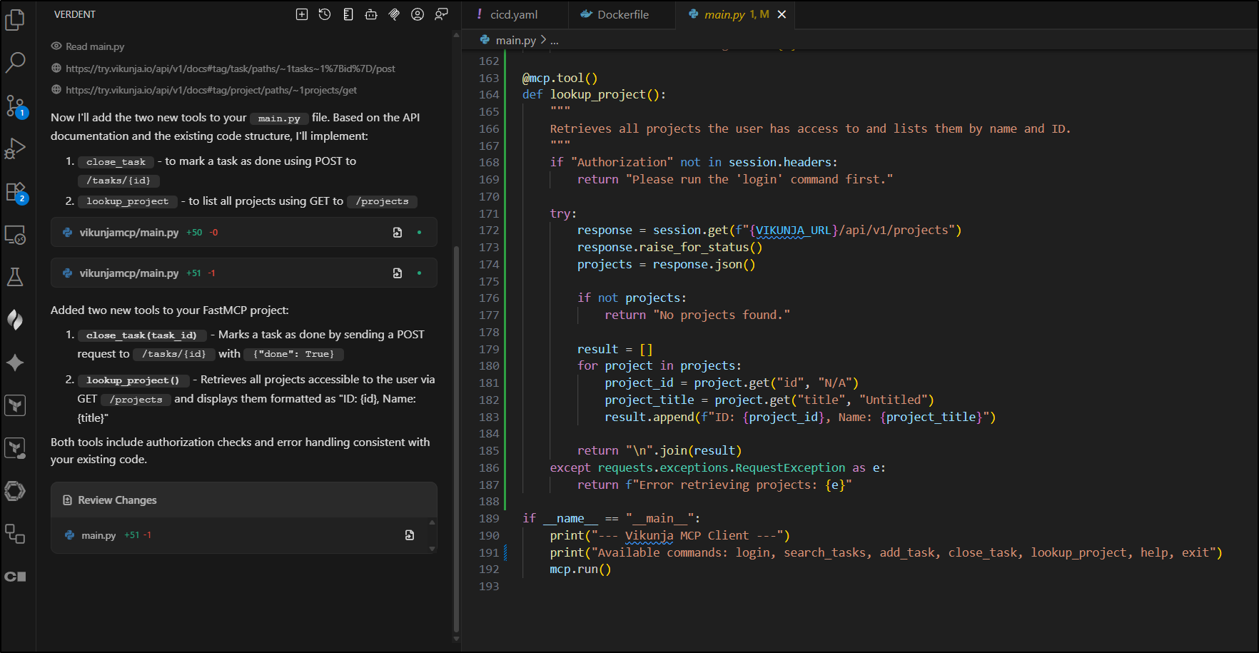Open Verdent session history clock icon
Viewport: 1259px width, 653px height.
[325, 14]
